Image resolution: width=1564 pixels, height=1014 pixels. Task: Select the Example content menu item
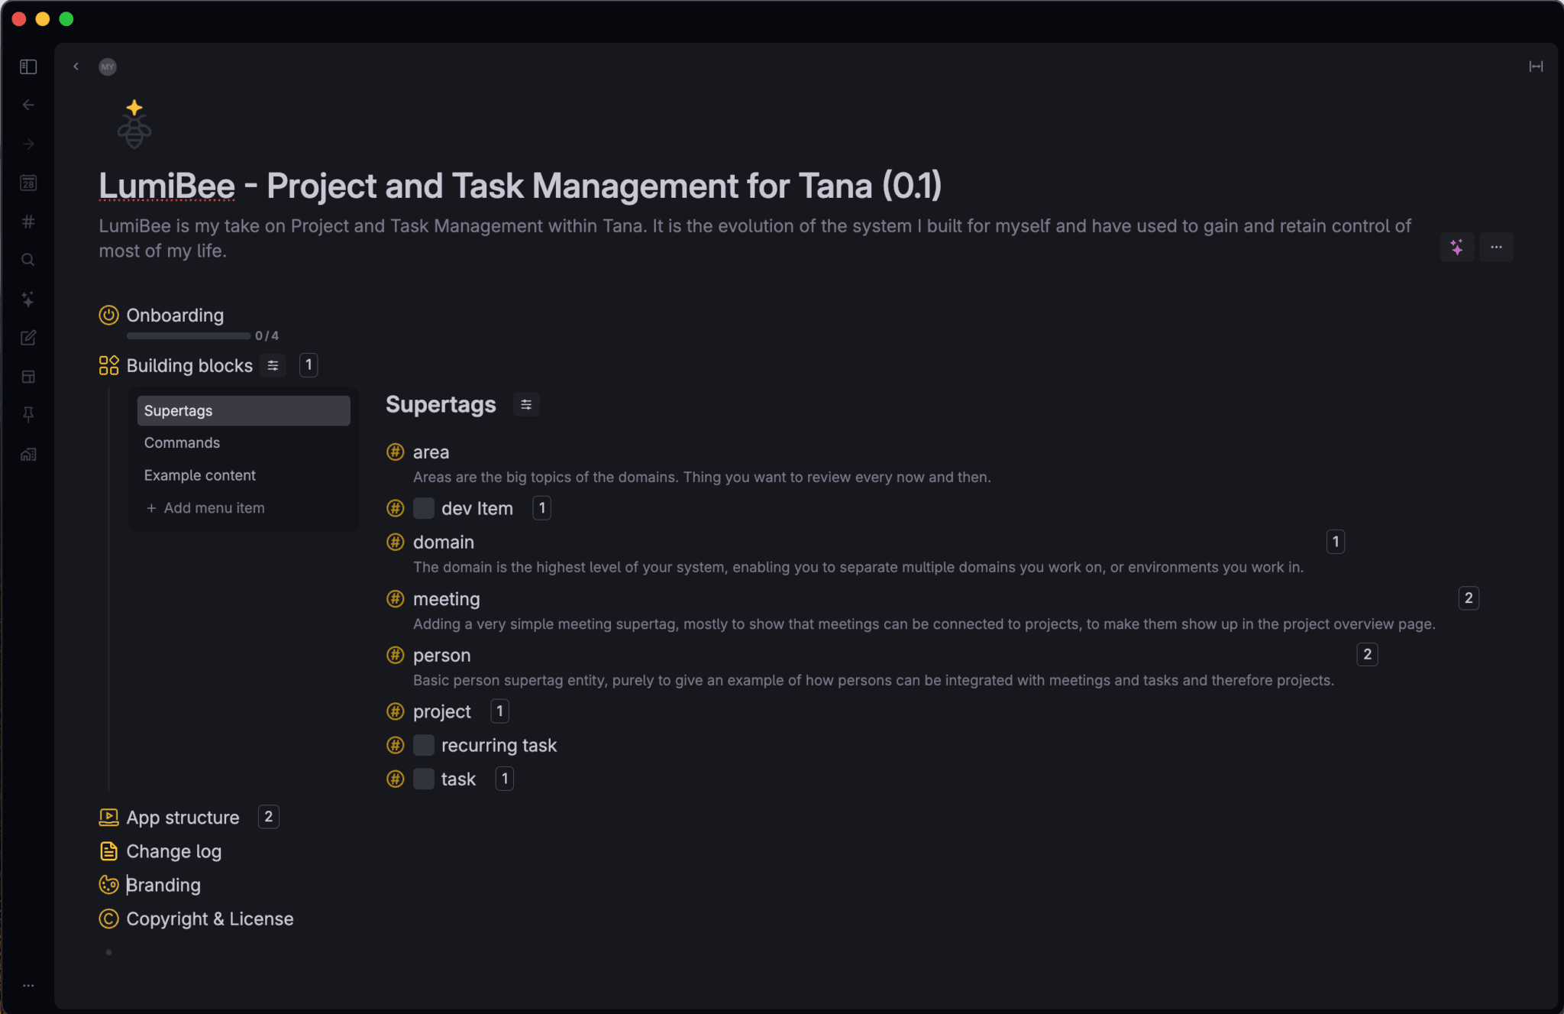[x=200, y=475]
